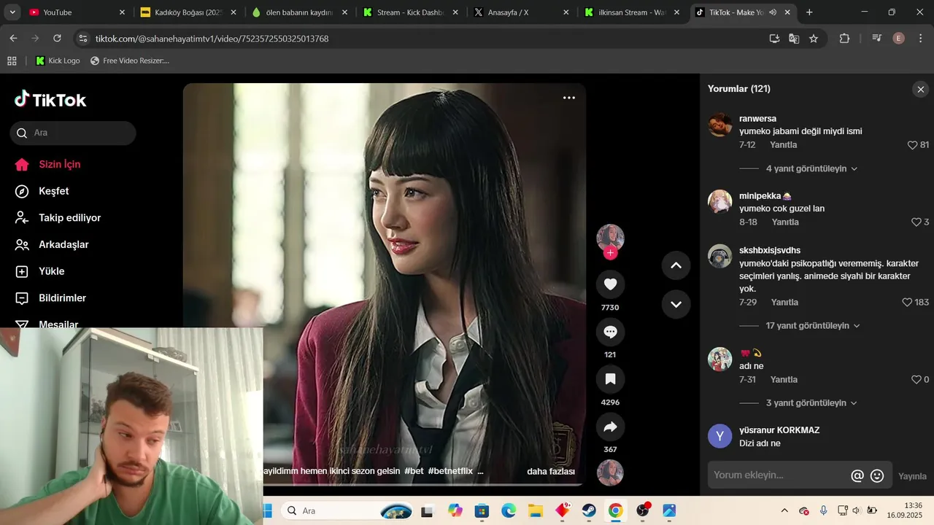934x525 pixels.
Task: Go back in browser history
Action: (x=13, y=39)
